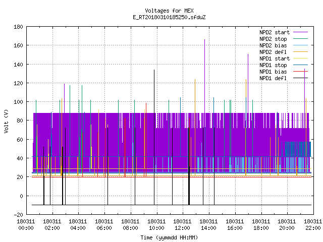
Task: Click the tallest purple spike near 14:00
Action: (204, 76)
